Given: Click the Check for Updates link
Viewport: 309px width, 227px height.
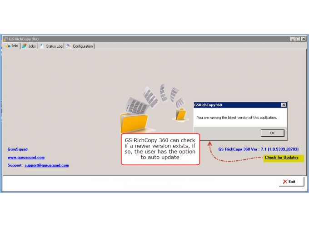Looking at the screenshot, I should tap(281, 157).
